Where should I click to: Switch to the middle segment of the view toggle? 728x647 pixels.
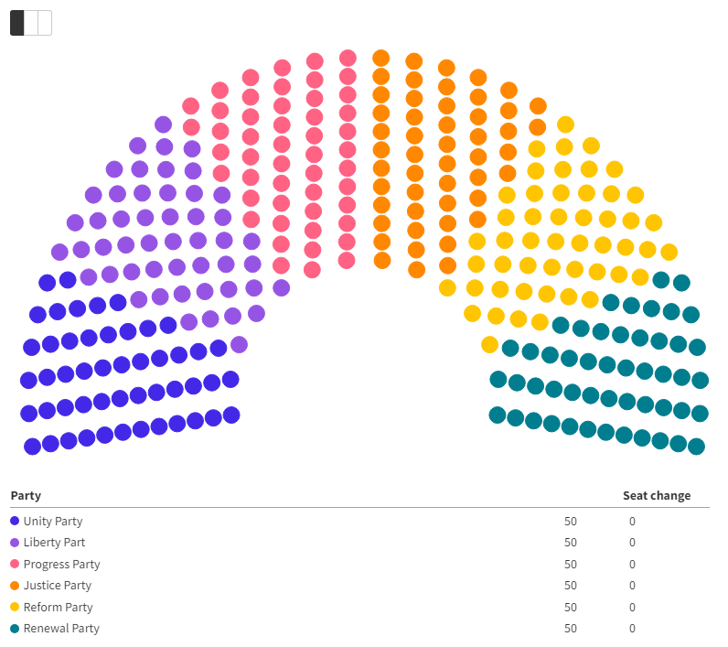[31, 23]
